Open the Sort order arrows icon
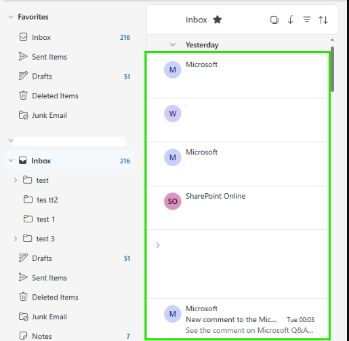 [323, 20]
